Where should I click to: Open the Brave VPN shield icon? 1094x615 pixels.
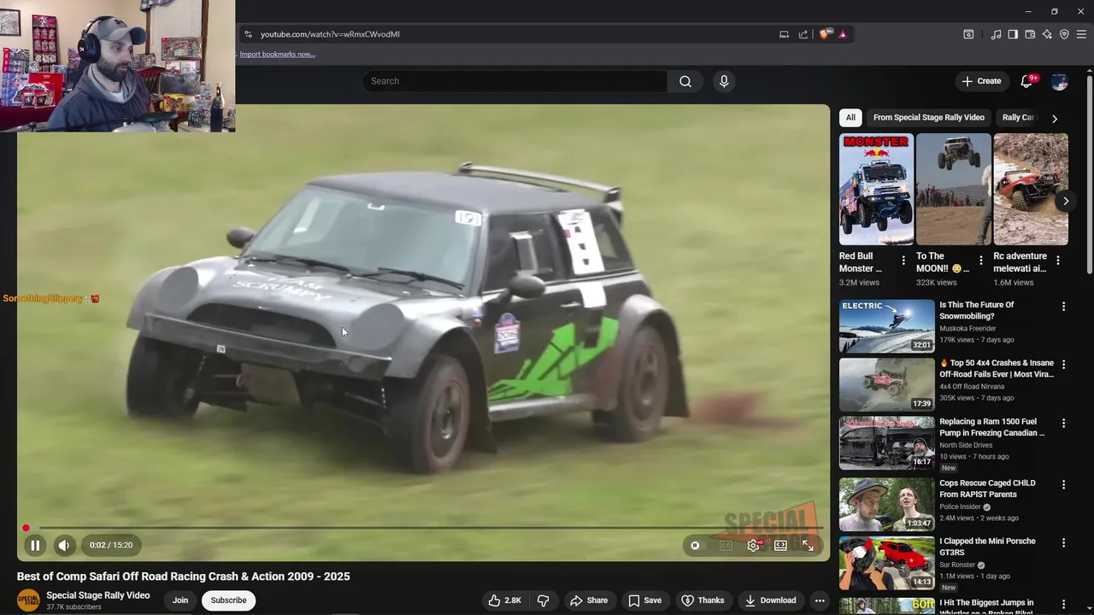(1064, 34)
